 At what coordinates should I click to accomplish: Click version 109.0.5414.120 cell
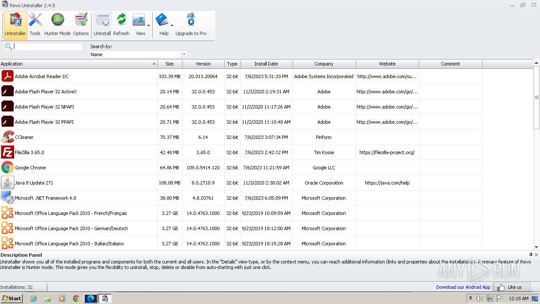tap(203, 168)
